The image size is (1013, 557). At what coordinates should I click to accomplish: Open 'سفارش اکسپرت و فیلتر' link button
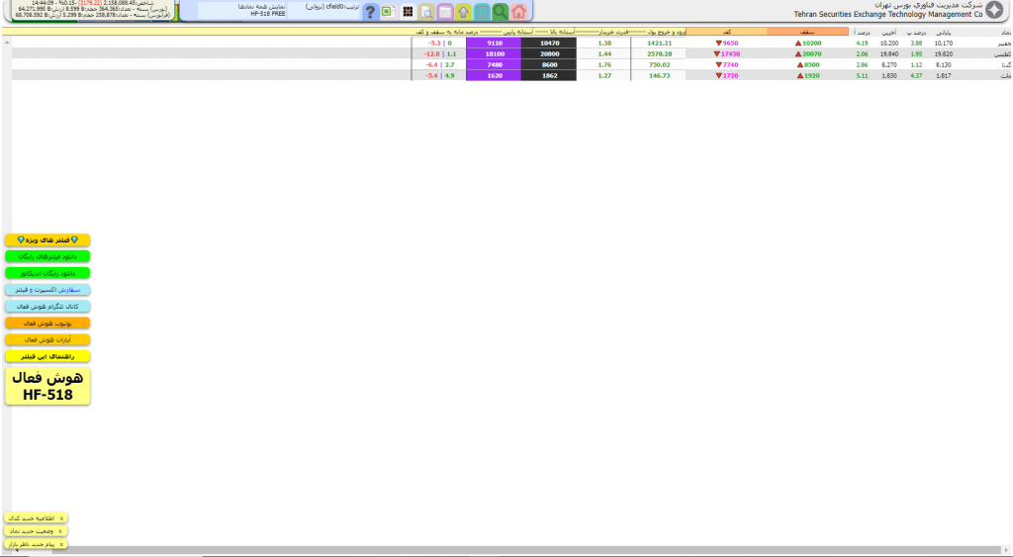point(47,290)
